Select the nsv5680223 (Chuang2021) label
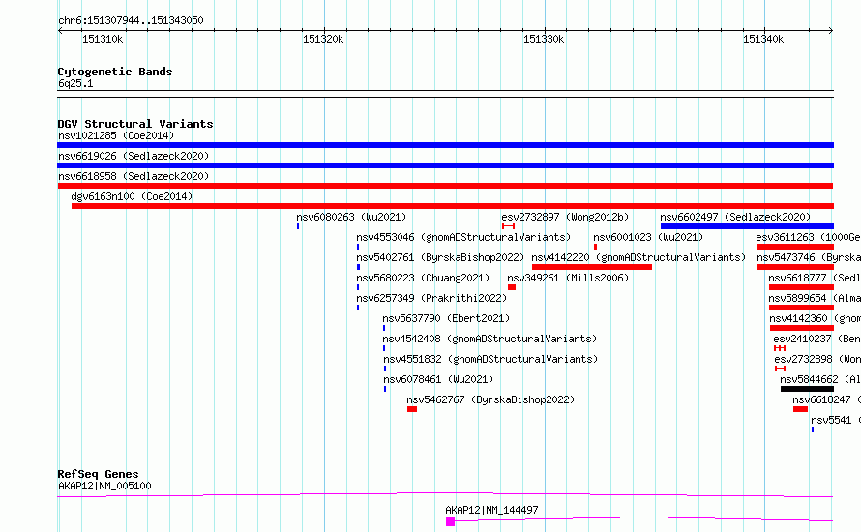The height and width of the screenshot is (532, 861). click(423, 278)
